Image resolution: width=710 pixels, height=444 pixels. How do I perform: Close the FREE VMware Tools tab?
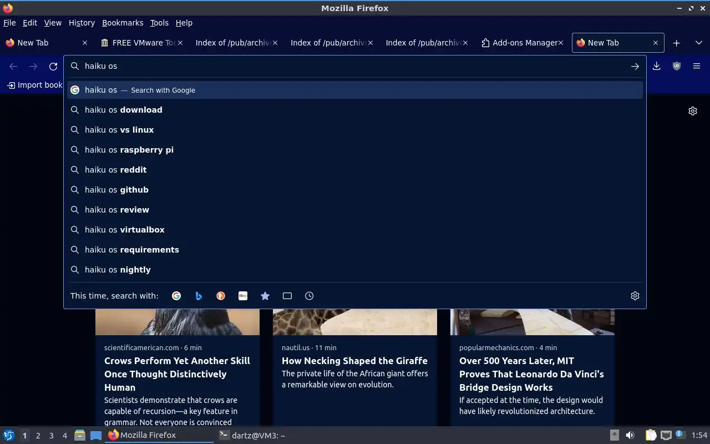[180, 43]
